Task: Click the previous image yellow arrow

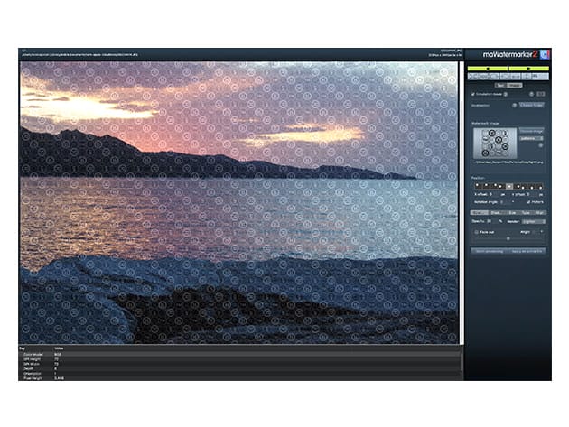Action: point(489,68)
